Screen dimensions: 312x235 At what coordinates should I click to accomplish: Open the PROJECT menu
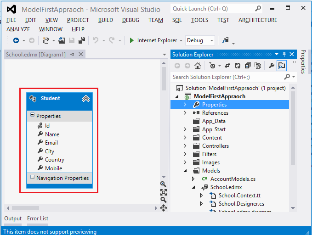[78, 20]
